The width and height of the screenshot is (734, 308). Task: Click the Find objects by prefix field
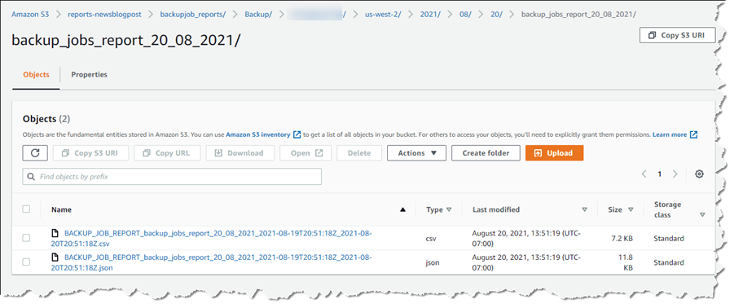(x=172, y=177)
